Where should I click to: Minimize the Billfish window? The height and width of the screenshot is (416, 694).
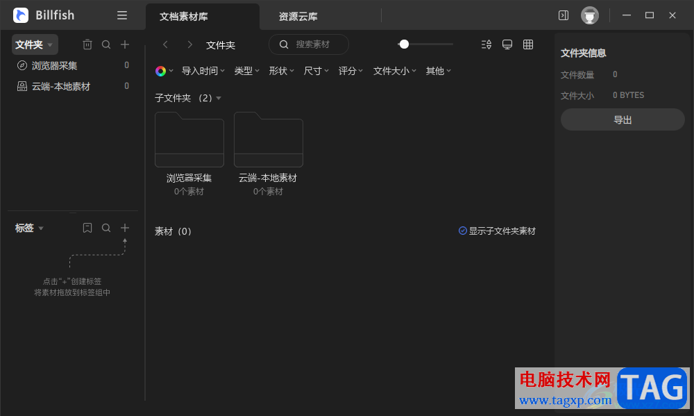pyautogui.click(x=626, y=15)
